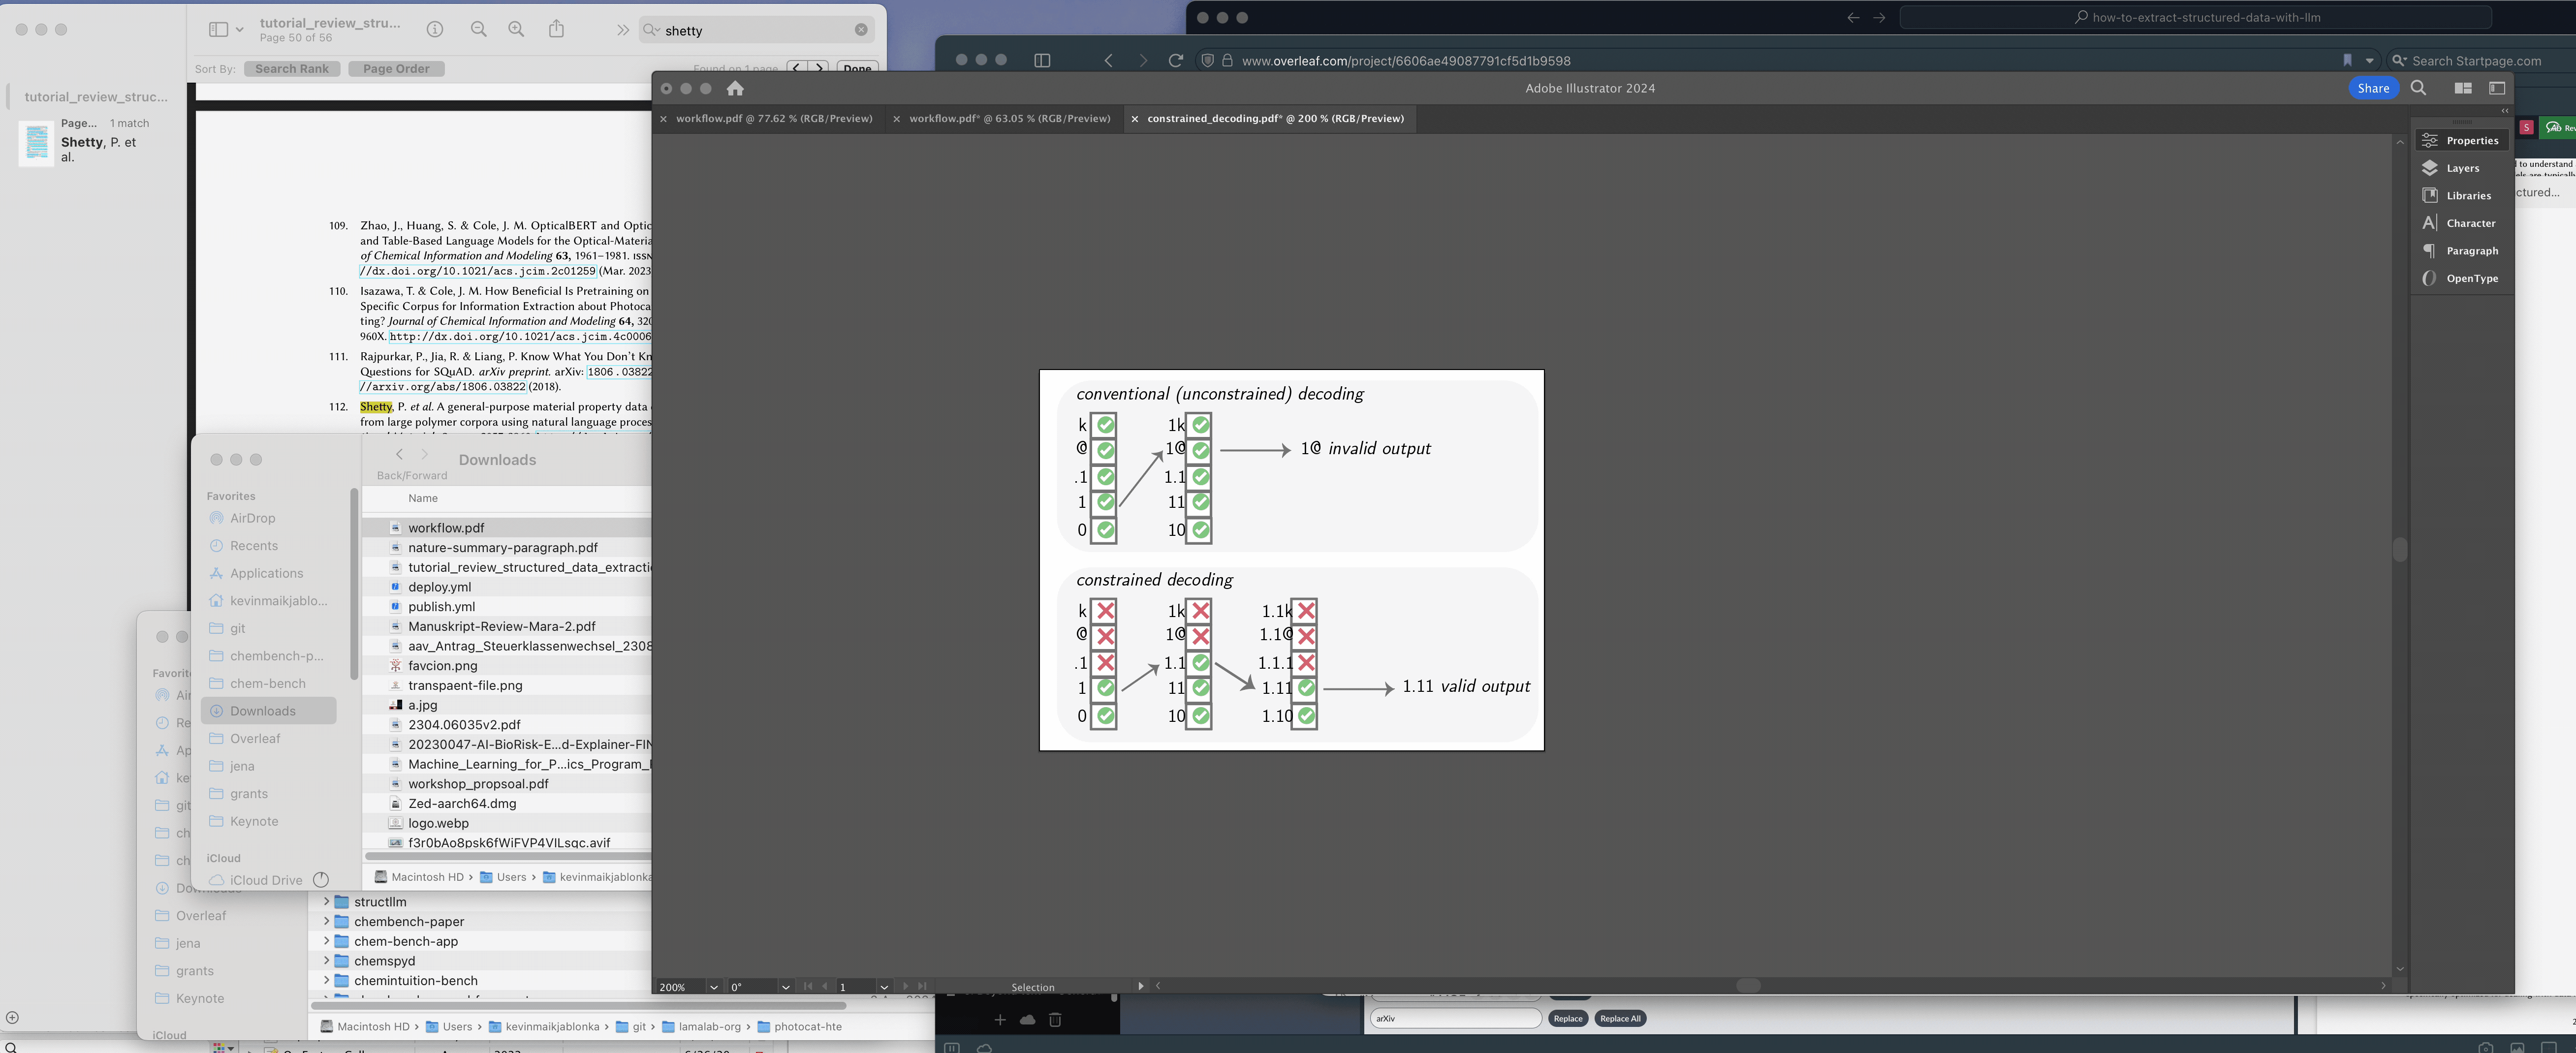Toggle Page Order sort option
The height and width of the screenshot is (1053, 2576).
pyautogui.click(x=396, y=69)
